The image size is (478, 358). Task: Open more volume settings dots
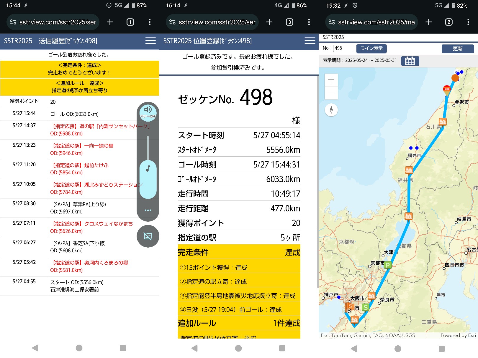[148, 210]
